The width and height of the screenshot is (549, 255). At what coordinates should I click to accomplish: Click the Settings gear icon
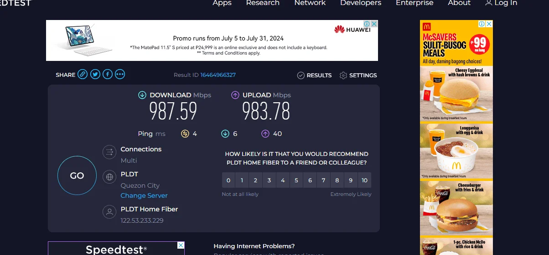(x=343, y=75)
